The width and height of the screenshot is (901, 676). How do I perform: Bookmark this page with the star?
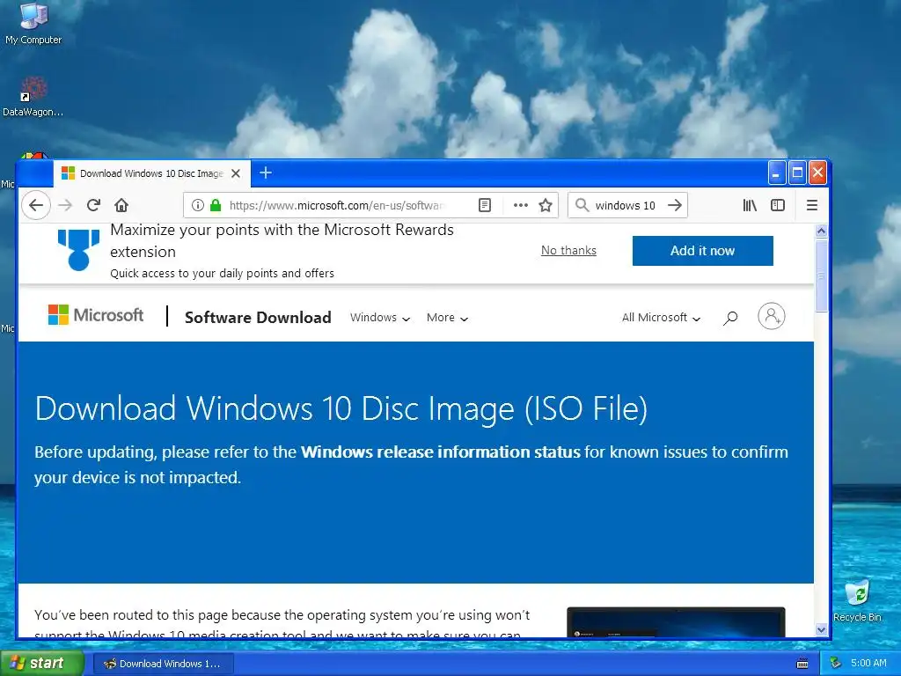point(546,205)
